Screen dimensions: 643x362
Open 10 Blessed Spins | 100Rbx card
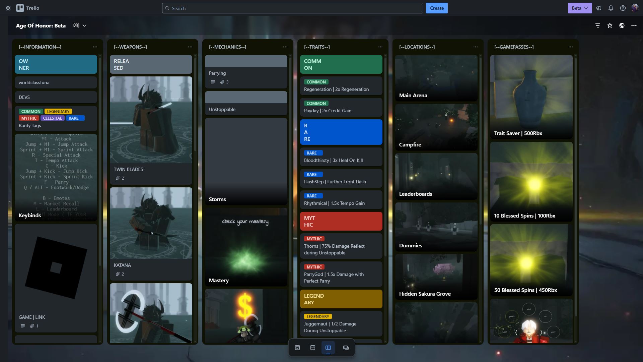531,182
